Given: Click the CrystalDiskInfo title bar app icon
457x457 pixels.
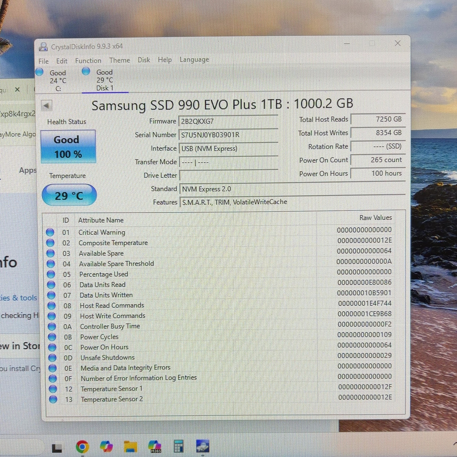Looking at the screenshot, I should pos(43,47).
